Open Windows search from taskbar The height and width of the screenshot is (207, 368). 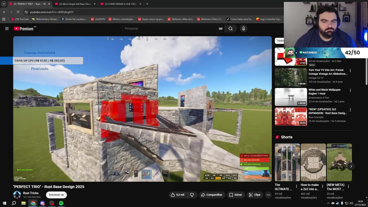[14, 203]
